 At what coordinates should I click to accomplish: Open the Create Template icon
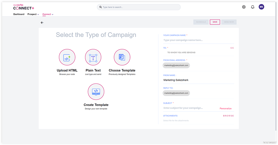pyautogui.click(x=96, y=92)
